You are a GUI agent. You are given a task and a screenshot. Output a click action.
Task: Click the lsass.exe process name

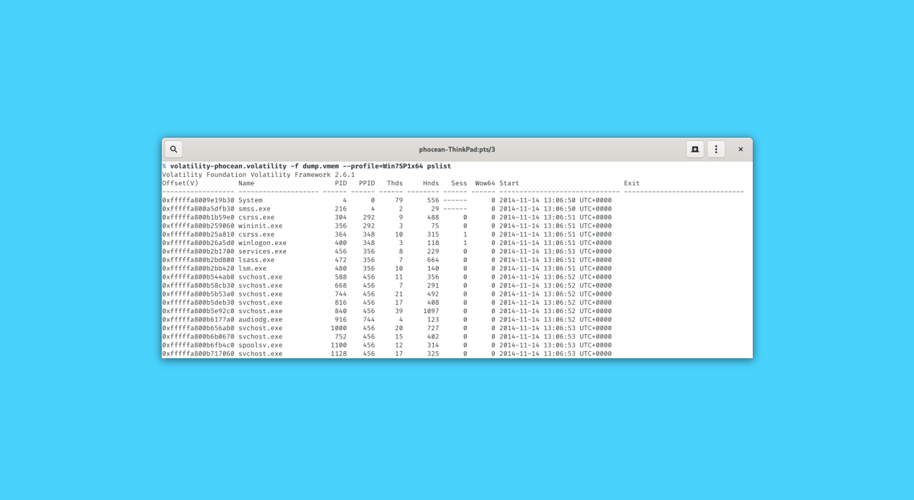point(257,260)
